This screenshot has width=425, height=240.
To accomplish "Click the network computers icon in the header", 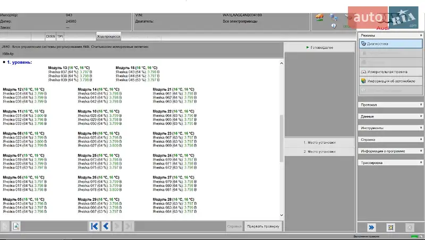I will pyautogui.click(x=334, y=17).
